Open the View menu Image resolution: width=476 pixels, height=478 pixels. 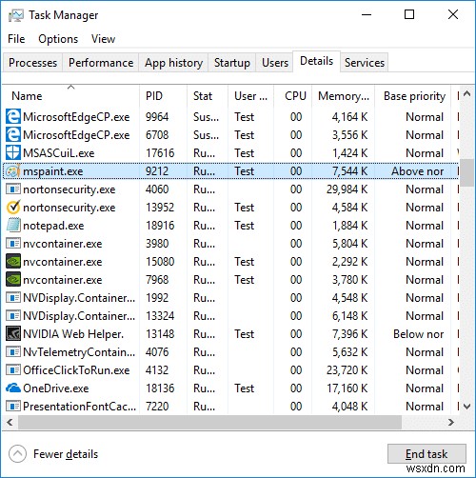pos(103,39)
